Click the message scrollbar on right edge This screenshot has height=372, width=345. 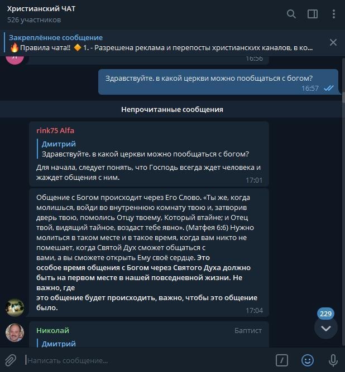(x=343, y=97)
